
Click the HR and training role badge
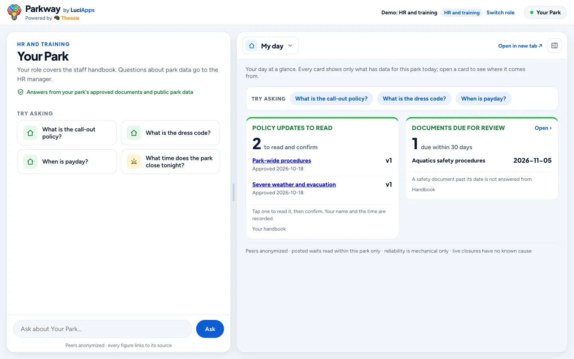(462, 13)
